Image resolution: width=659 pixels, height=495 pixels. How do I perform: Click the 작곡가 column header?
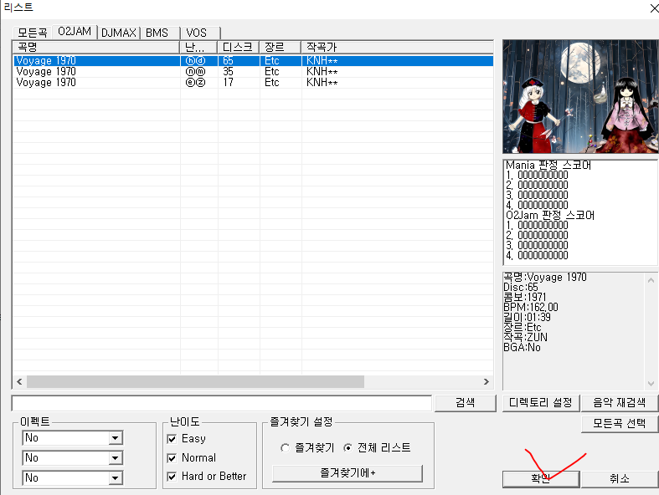click(x=397, y=47)
